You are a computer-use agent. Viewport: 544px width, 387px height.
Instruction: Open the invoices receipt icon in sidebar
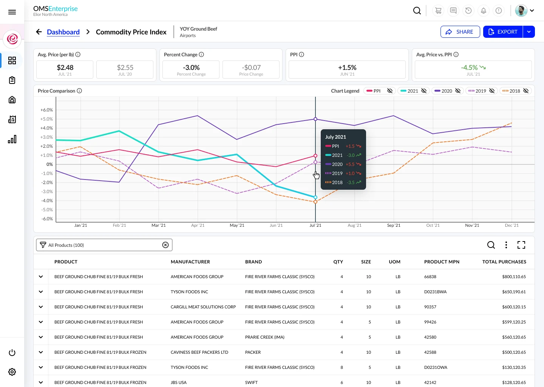[12, 119]
